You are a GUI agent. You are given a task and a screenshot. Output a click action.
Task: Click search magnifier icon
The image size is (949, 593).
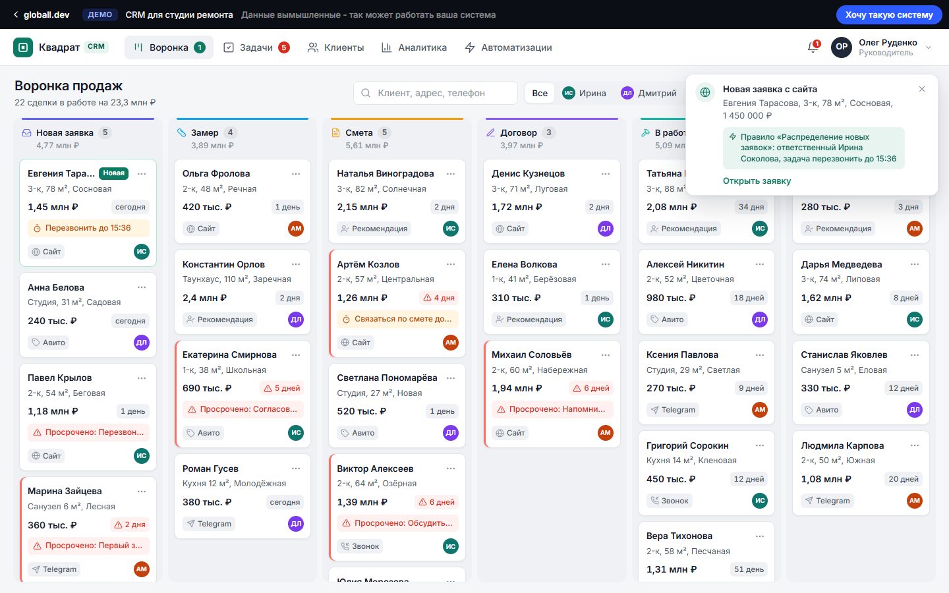[366, 93]
